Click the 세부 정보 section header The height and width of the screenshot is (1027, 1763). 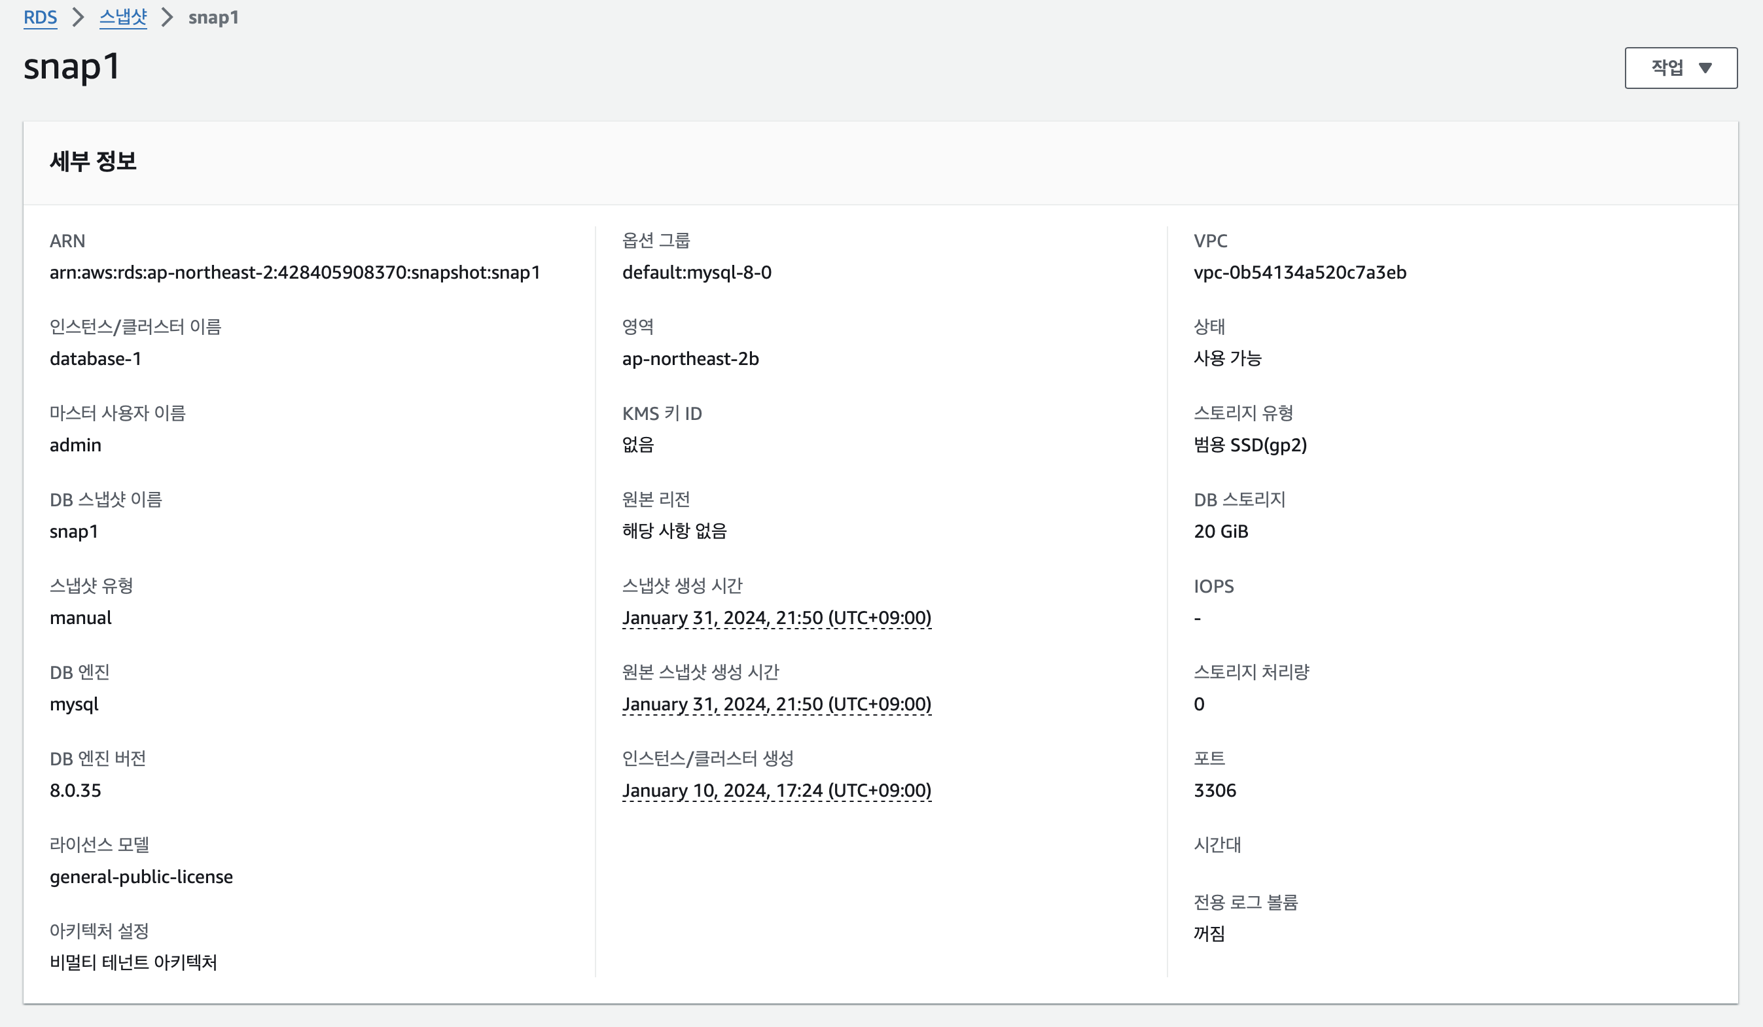click(x=93, y=162)
